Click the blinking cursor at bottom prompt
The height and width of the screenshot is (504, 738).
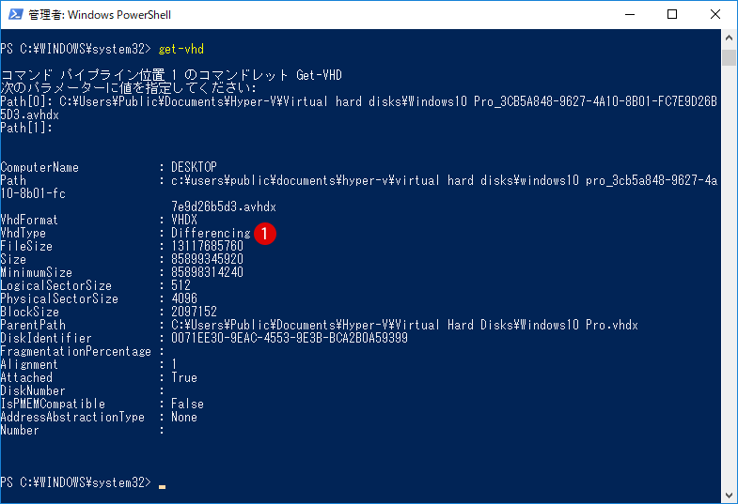162,486
